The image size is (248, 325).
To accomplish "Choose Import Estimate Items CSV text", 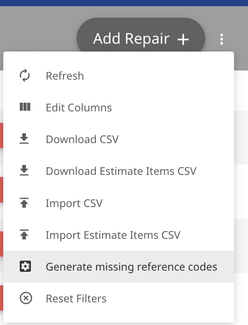I will pyautogui.click(x=113, y=235).
